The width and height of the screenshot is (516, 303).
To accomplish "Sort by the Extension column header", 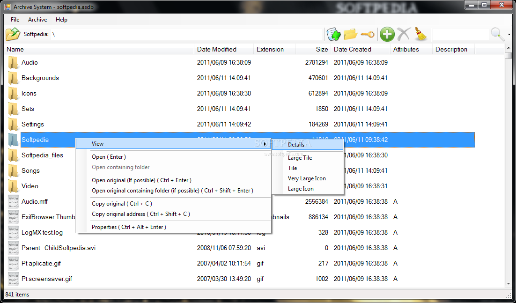I will (275, 49).
